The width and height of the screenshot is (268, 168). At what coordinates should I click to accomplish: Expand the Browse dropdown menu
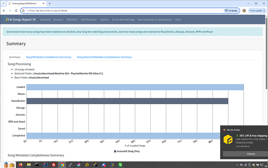[x=59, y=19]
